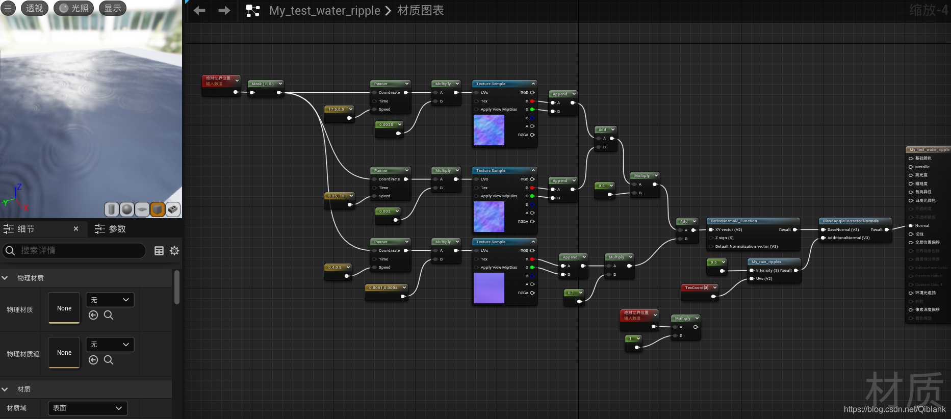Screen dimensions: 951x419
Task: Open the details panel settings gear
Action: pyautogui.click(x=174, y=251)
